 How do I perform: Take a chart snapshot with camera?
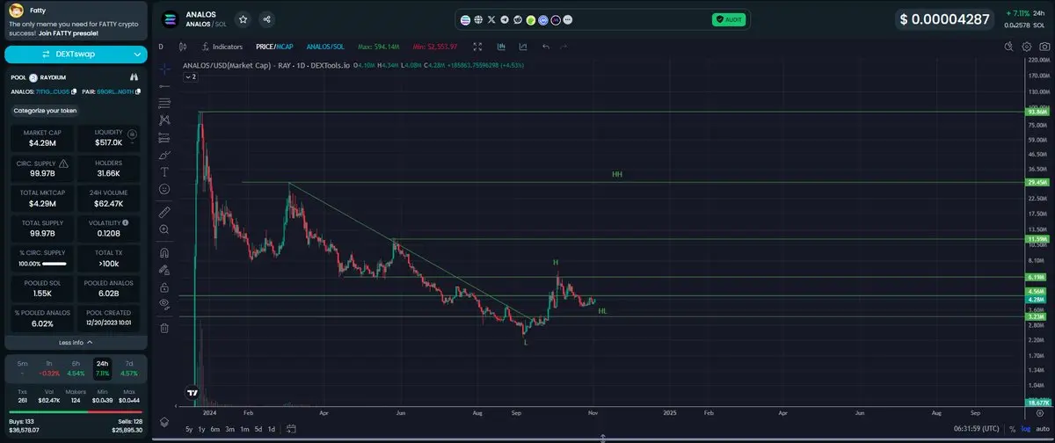point(1044,47)
